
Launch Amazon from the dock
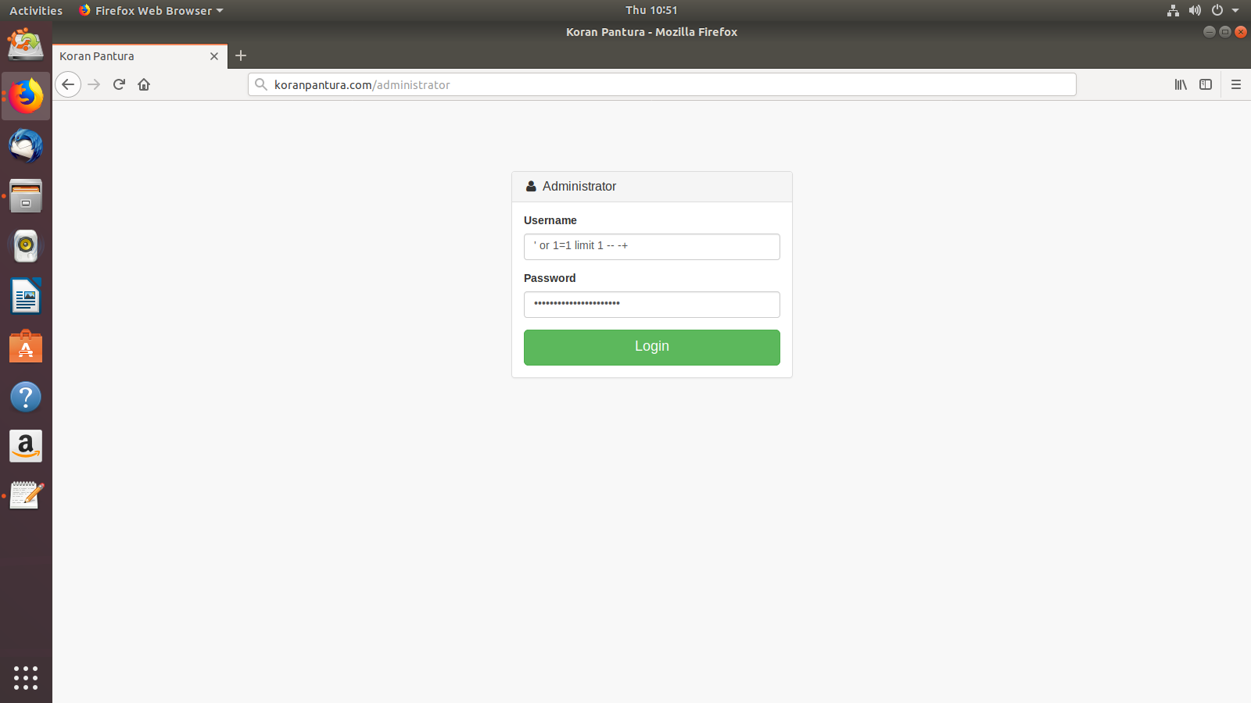click(x=26, y=447)
